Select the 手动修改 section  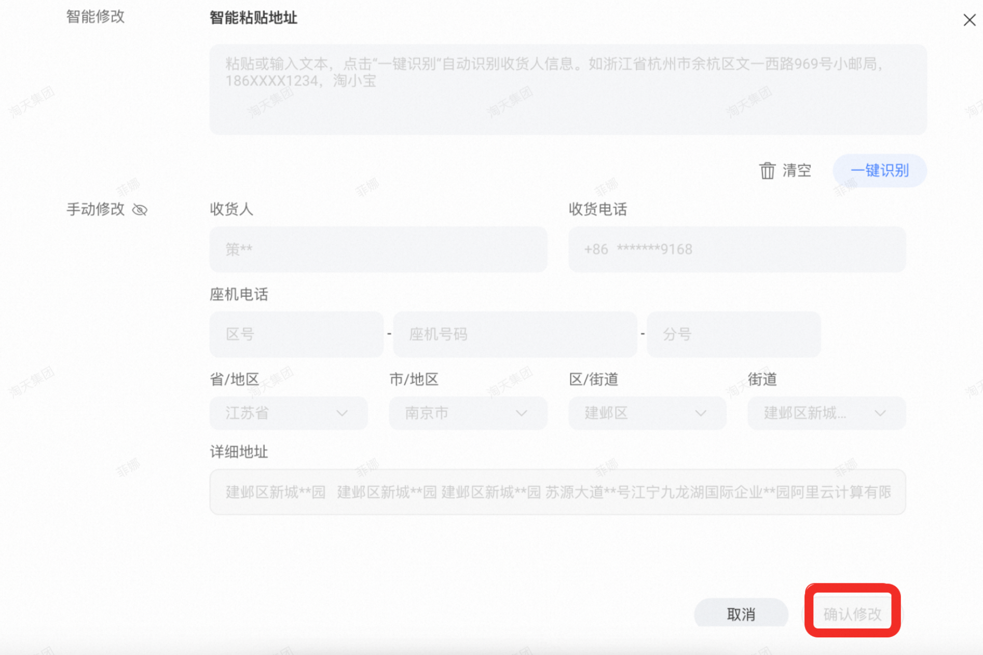[x=95, y=210]
